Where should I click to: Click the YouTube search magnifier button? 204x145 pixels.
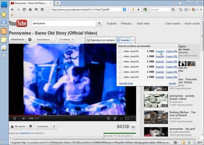tap(99, 23)
